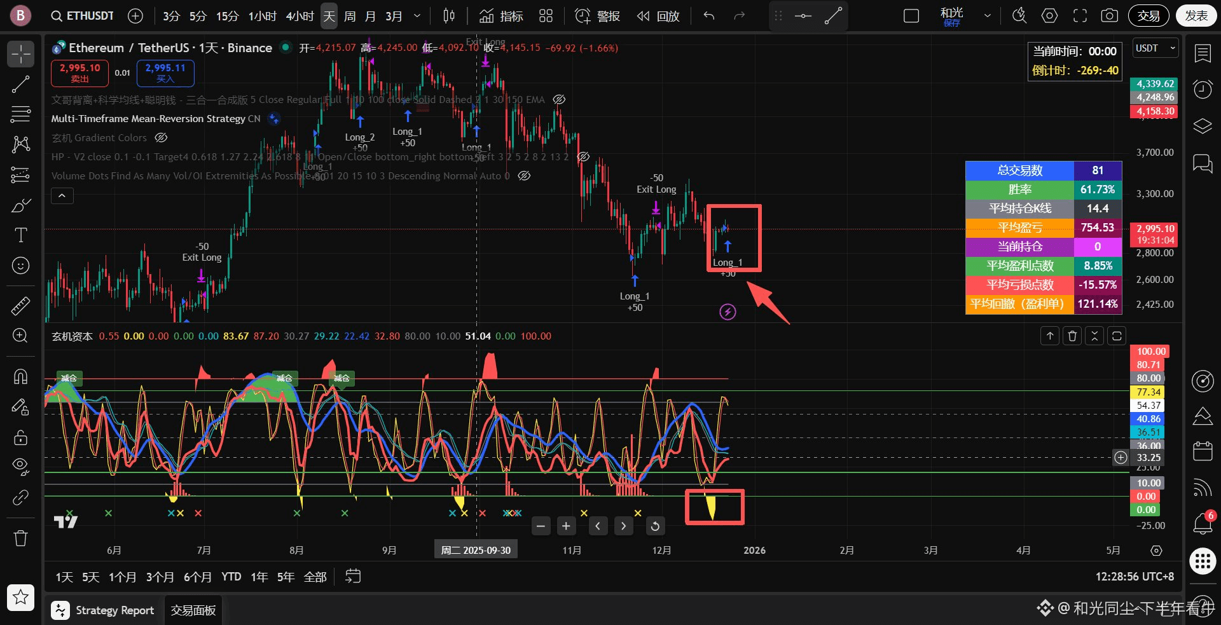Open the ruler measure tool
Image resolution: width=1221 pixels, height=625 pixels.
click(x=20, y=306)
